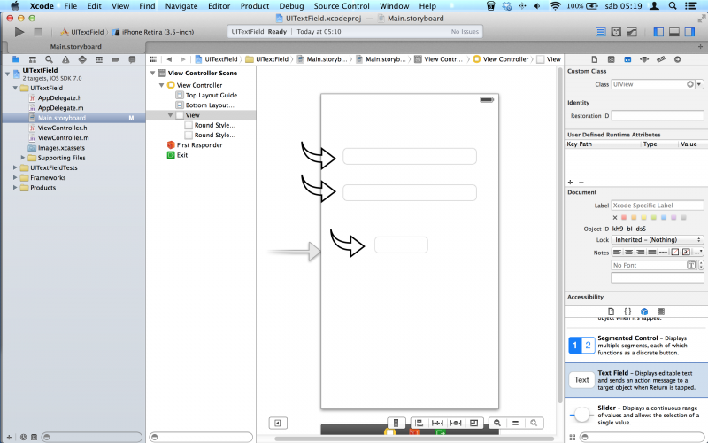Toggle the form factor button in the canvas bar
The image size is (708, 443).
point(396,423)
